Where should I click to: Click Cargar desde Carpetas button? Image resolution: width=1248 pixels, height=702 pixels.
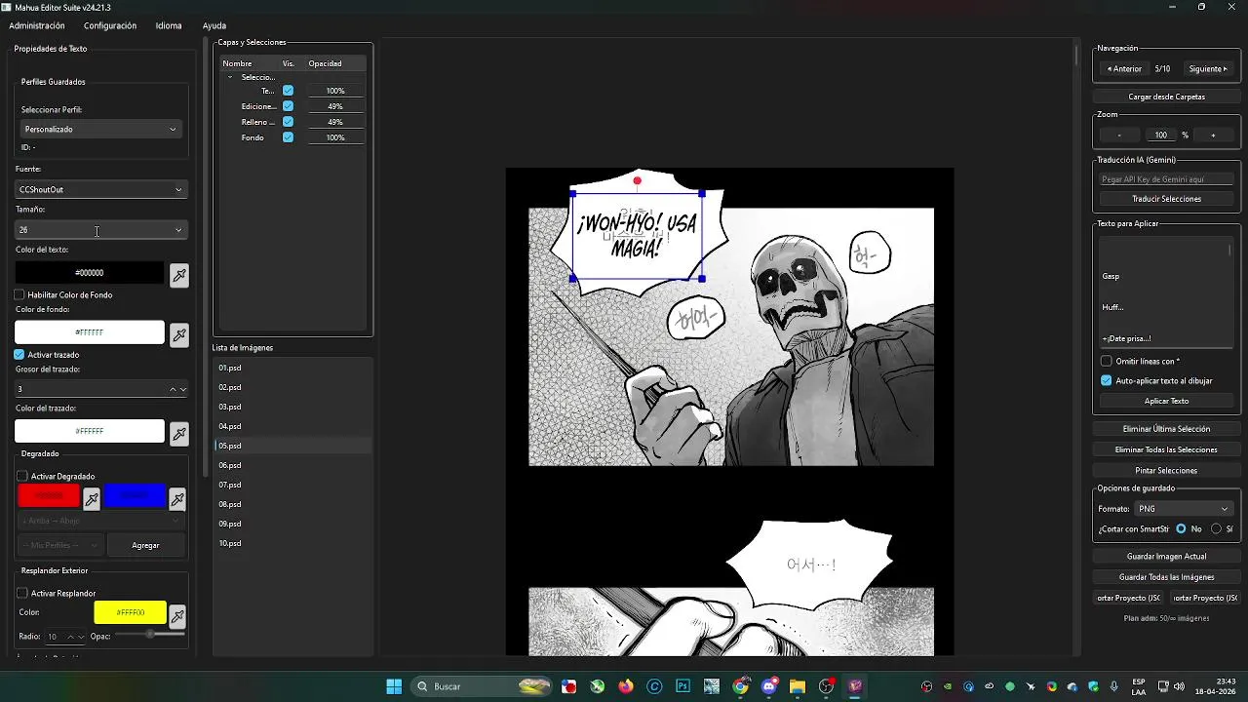[x=1166, y=97]
